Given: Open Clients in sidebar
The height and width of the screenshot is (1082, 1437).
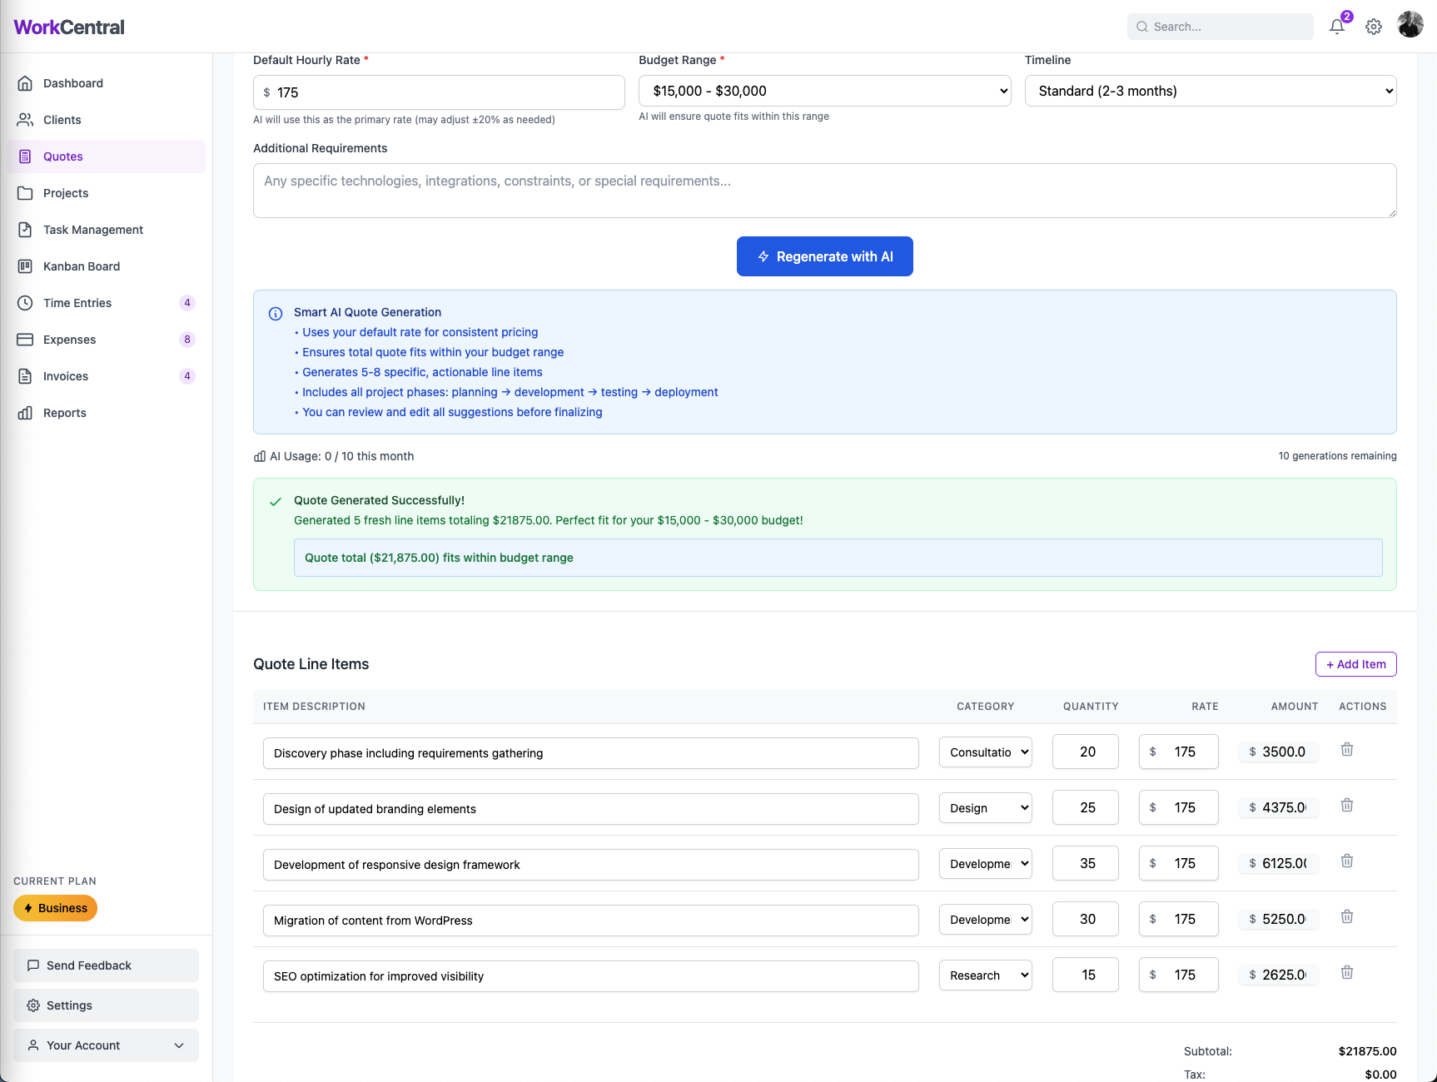Looking at the screenshot, I should 106,120.
